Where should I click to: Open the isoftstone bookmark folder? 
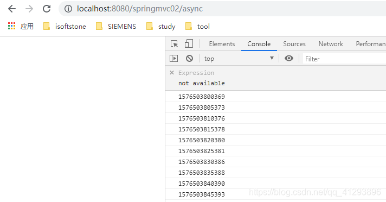tap(65, 27)
